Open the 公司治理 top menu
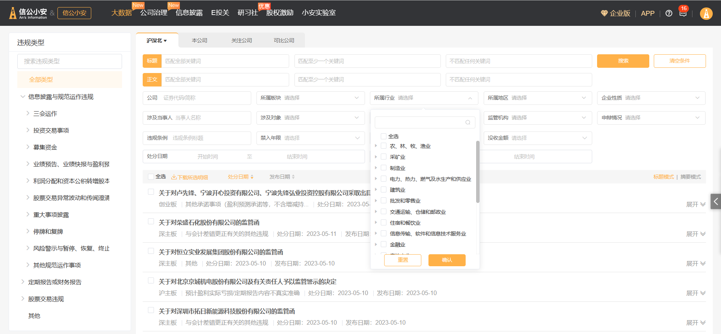721x334 pixels. point(154,13)
